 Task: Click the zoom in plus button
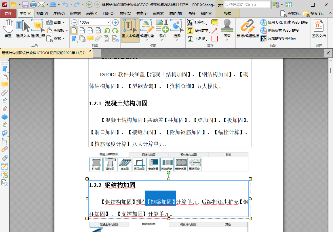pyautogui.click(x=115, y=22)
